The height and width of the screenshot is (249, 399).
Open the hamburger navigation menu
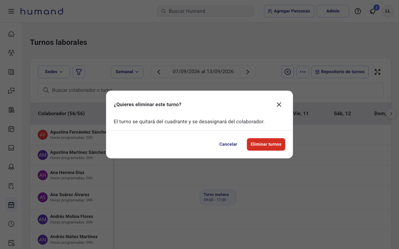11,11
